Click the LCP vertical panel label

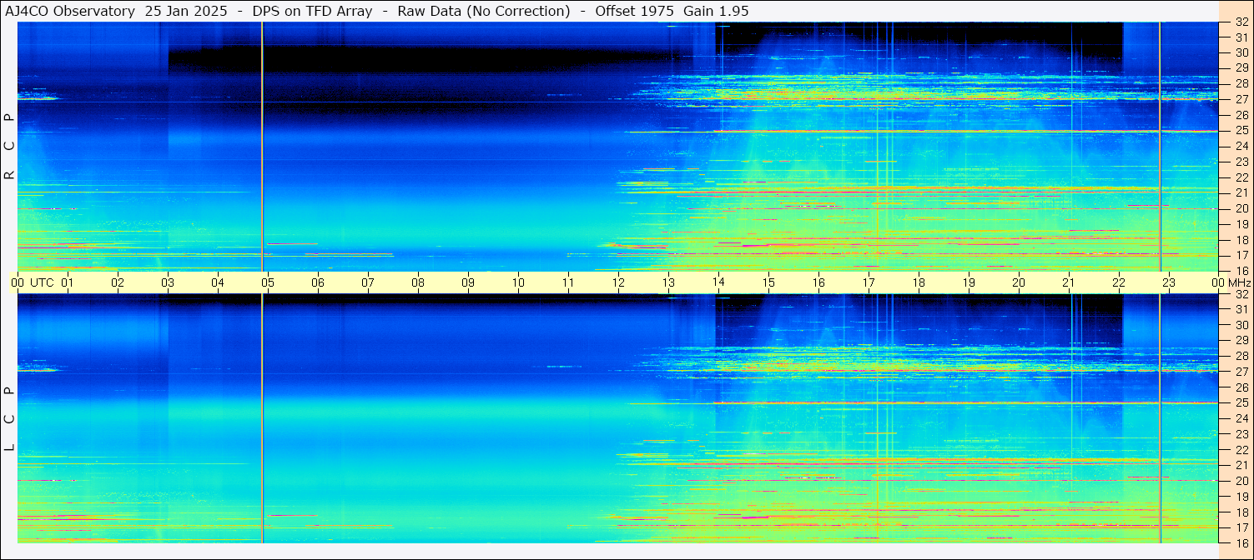pyautogui.click(x=9, y=418)
